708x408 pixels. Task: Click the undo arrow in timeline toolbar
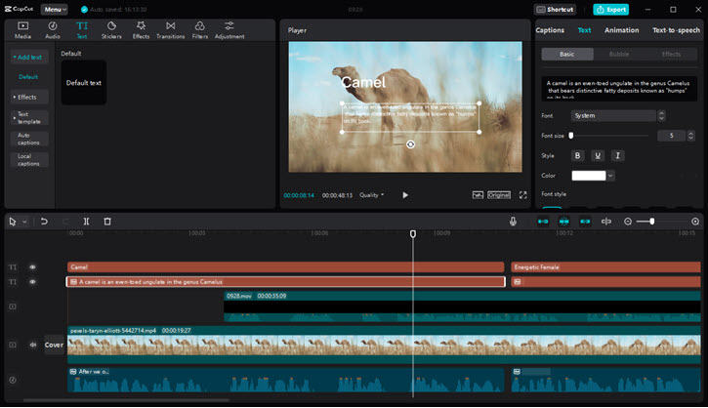pyautogui.click(x=44, y=222)
